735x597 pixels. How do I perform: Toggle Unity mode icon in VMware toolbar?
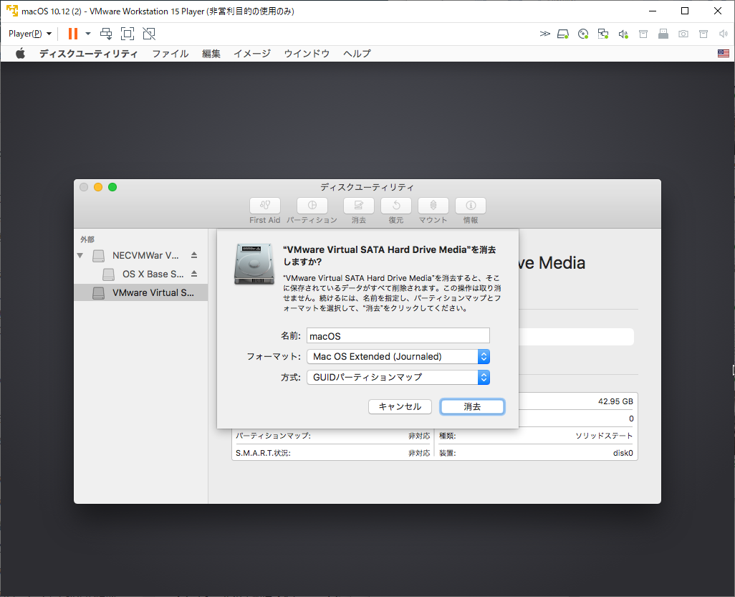tap(149, 34)
